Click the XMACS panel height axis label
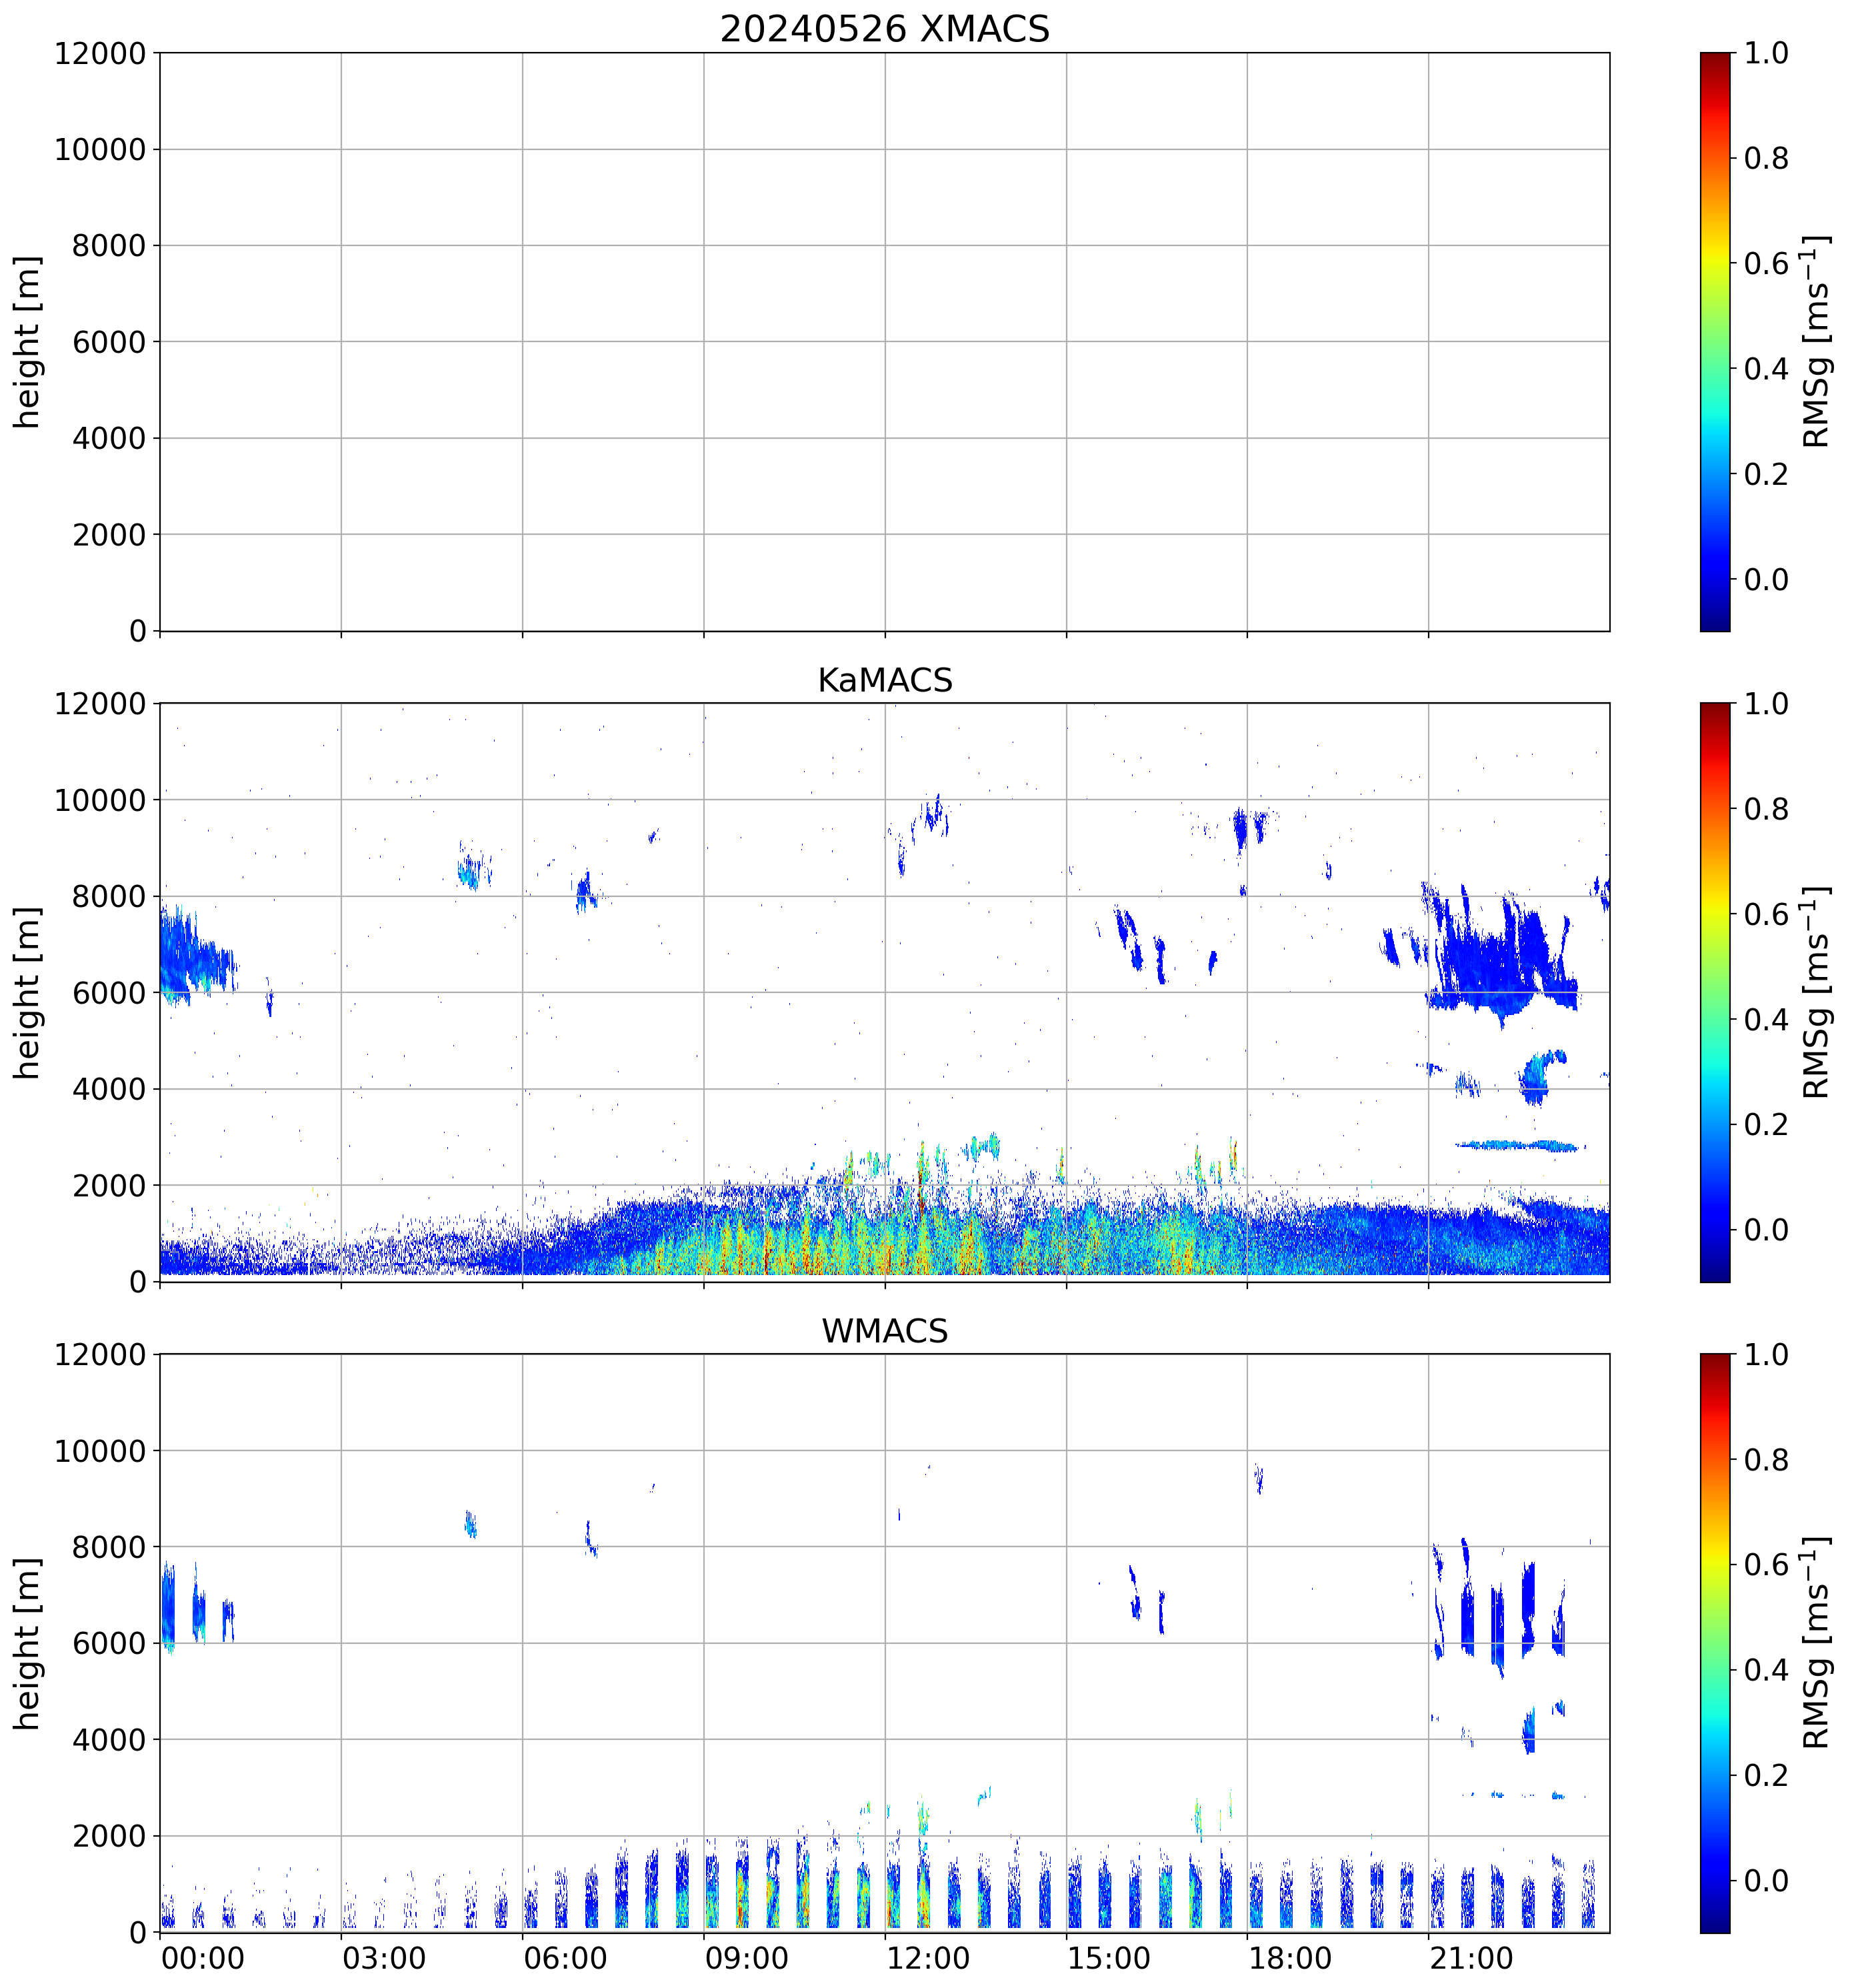Screen dimensions: 1850x1988 pos(28,341)
